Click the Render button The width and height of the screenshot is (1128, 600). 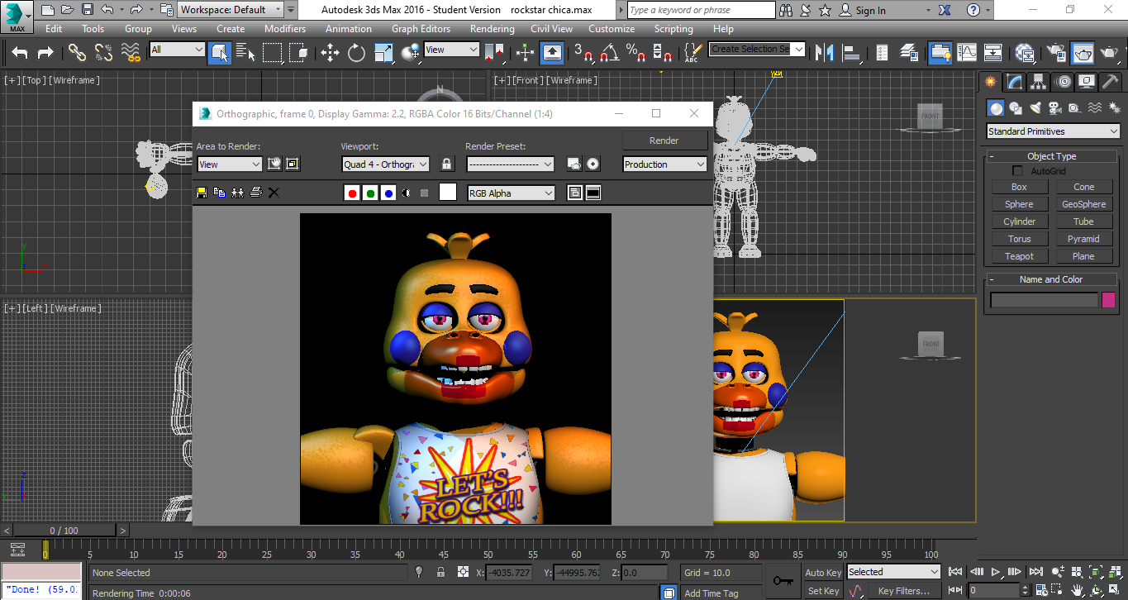coord(664,140)
